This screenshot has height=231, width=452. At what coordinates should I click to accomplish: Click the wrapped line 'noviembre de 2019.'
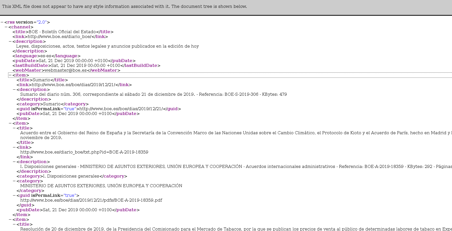click(x=41, y=138)
